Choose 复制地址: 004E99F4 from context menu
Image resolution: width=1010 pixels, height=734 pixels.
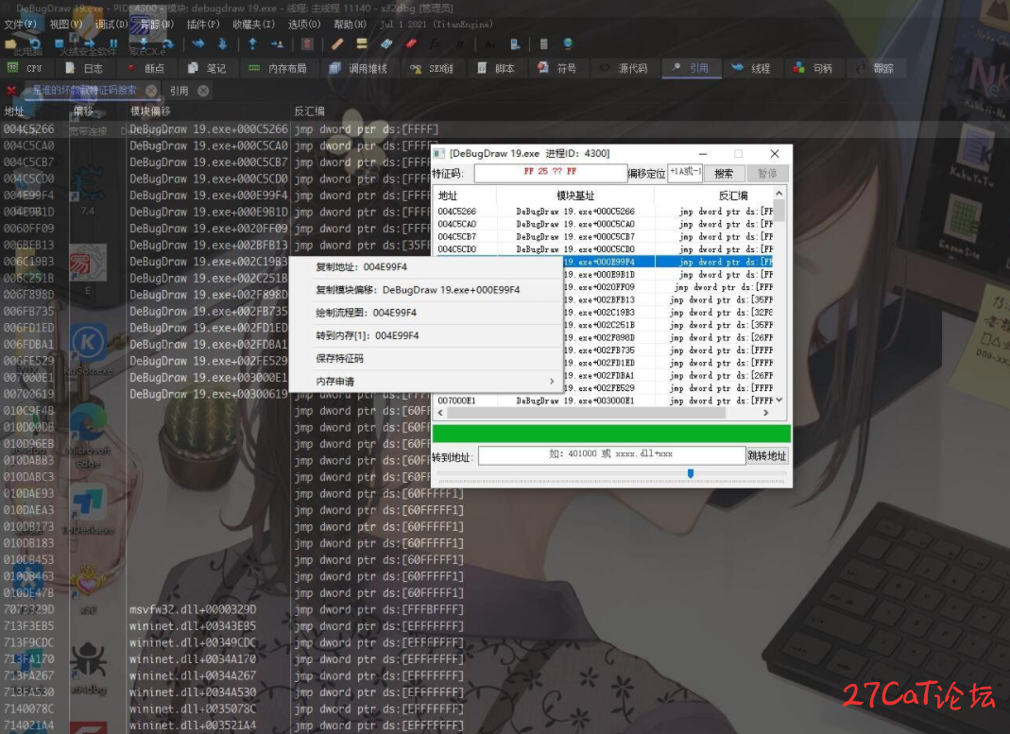pyautogui.click(x=426, y=266)
